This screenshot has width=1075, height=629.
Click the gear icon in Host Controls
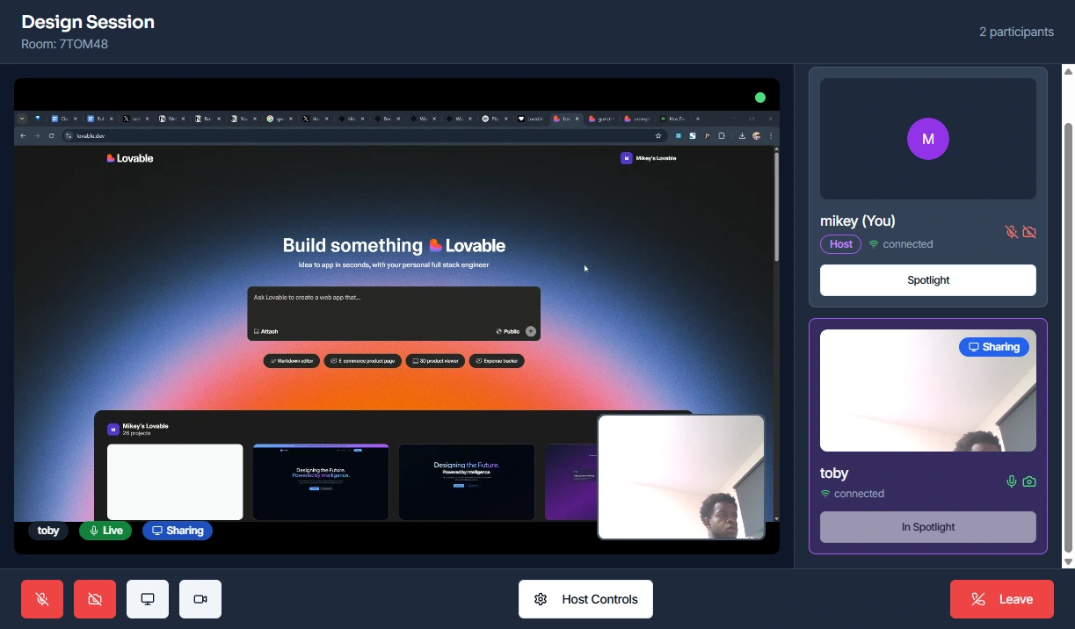[x=541, y=599]
